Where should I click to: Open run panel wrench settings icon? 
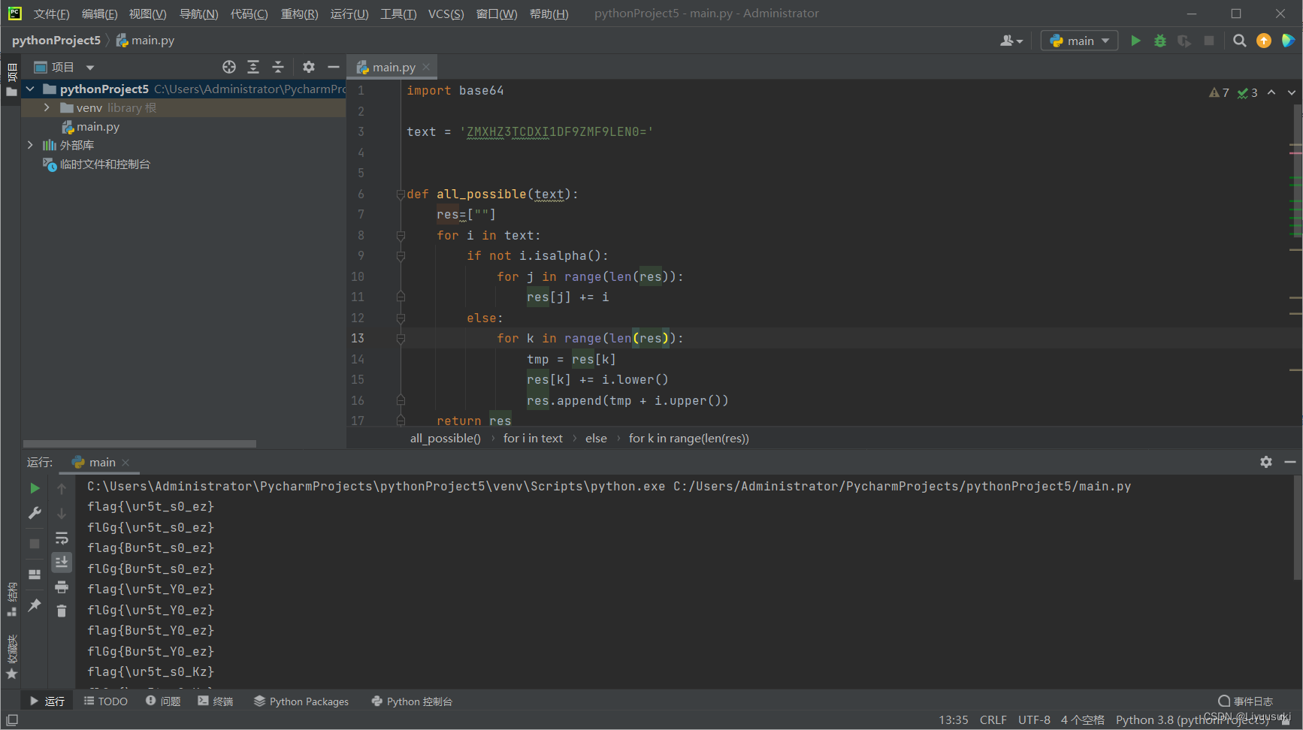pyautogui.click(x=35, y=513)
